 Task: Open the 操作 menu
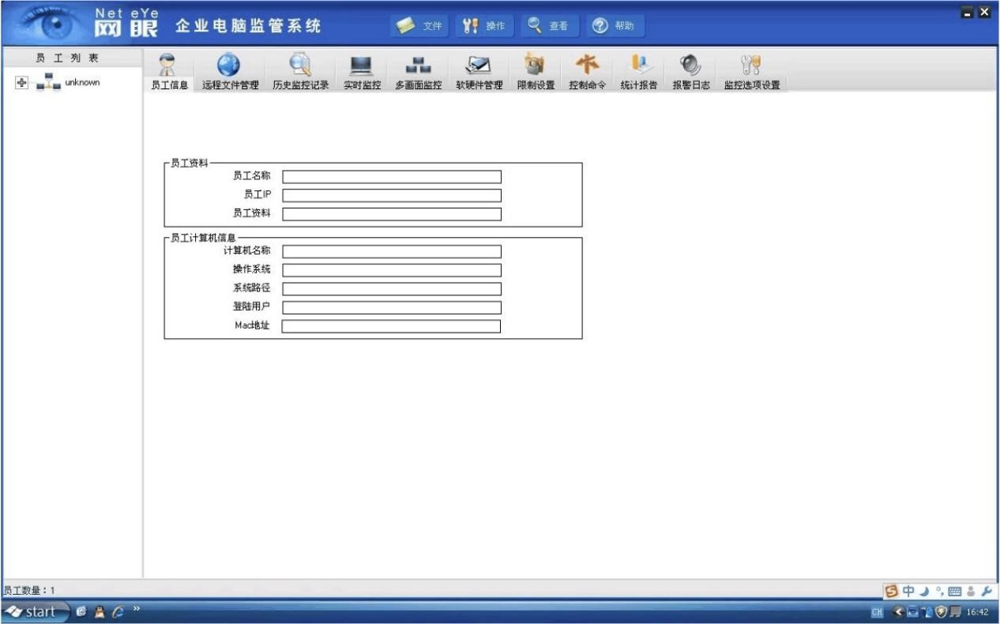click(x=483, y=26)
